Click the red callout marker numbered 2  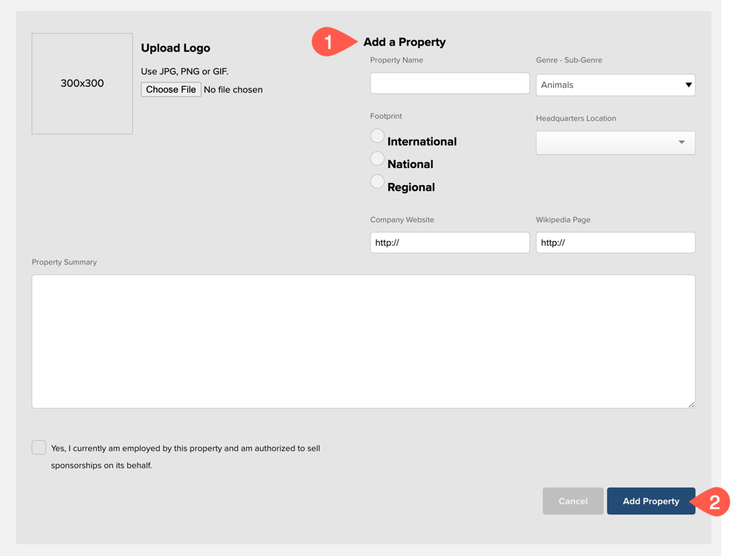714,502
